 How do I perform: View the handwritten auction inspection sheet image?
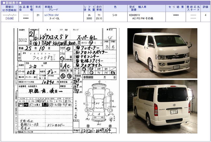(x=67, y=81)
